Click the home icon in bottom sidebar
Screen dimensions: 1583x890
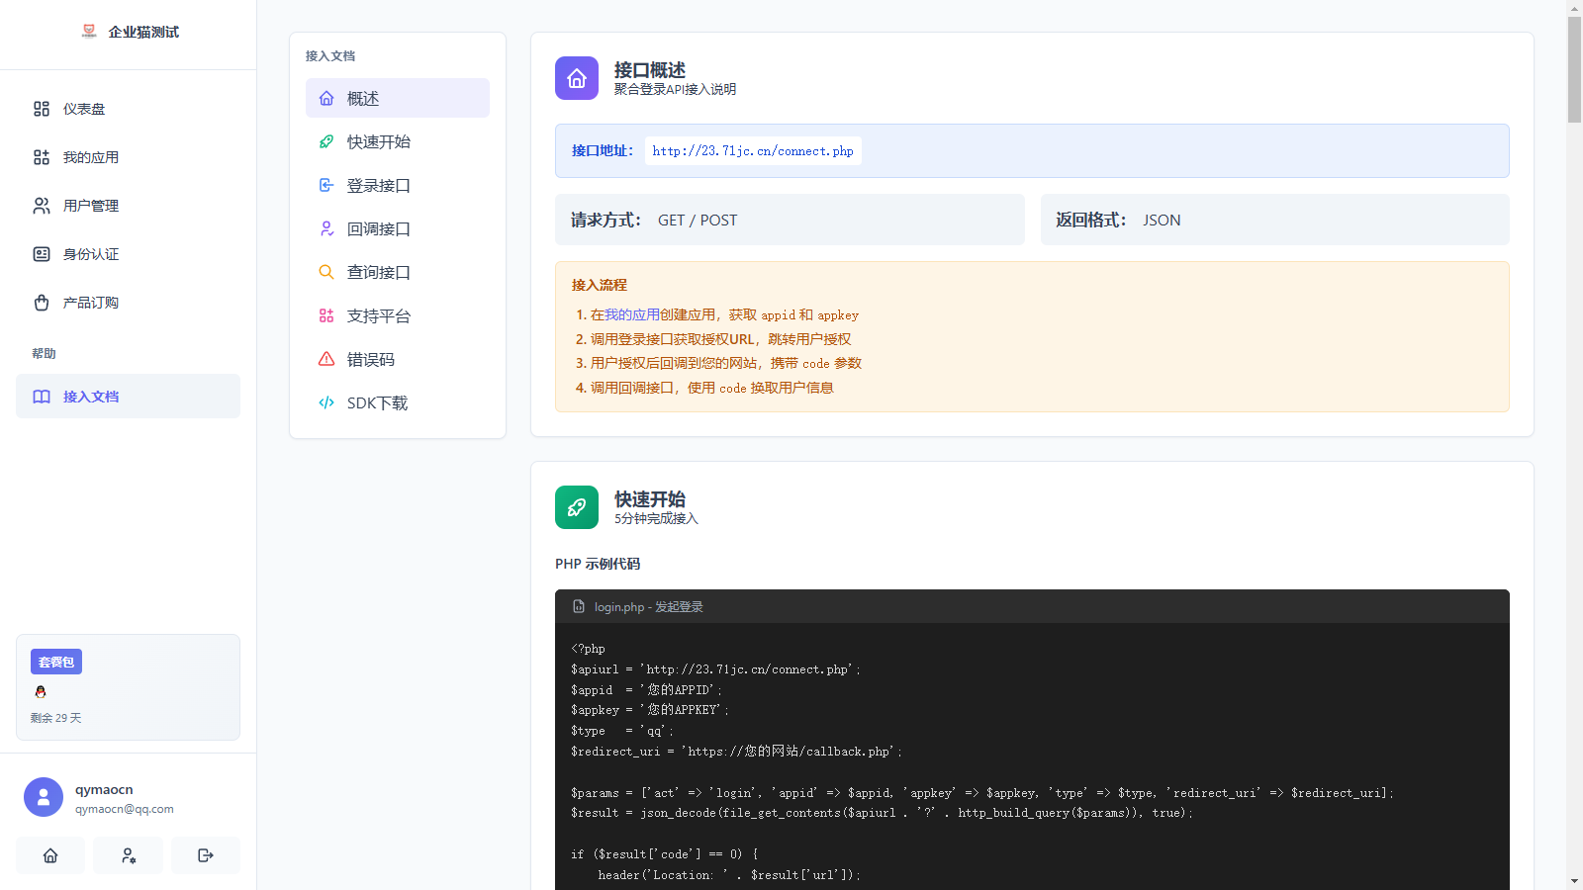[50, 855]
